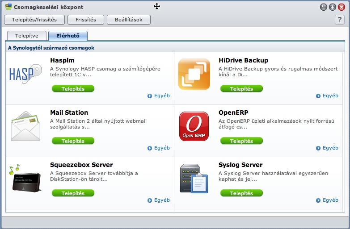Click the OpenERP description text

(x=276, y=124)
